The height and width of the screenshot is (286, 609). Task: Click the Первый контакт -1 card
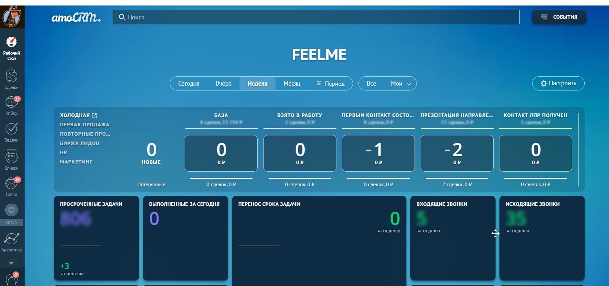pos(378,153)
